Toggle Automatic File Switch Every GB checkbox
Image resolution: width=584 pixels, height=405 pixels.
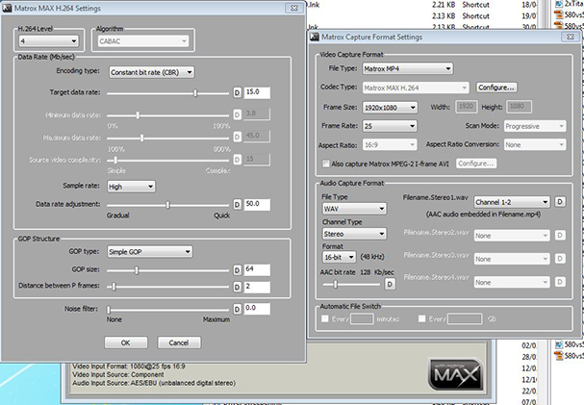pyautogui.click(x=422, y=318)
